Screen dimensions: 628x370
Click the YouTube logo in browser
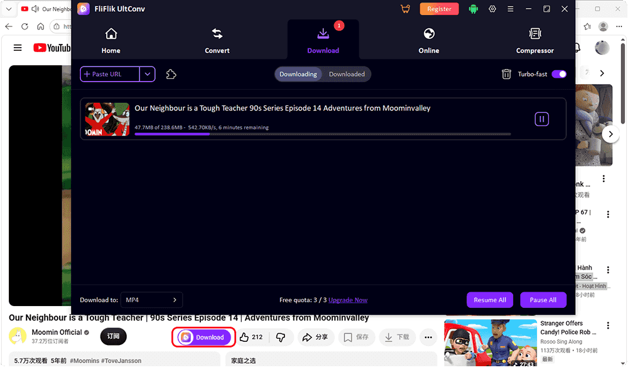point(52,48)
